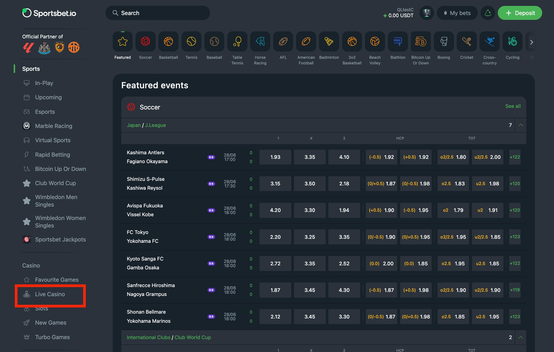The image size is (554, 352).
Task: Open Favourite Games in the sidebar
Action: click(x=57, y=280)
